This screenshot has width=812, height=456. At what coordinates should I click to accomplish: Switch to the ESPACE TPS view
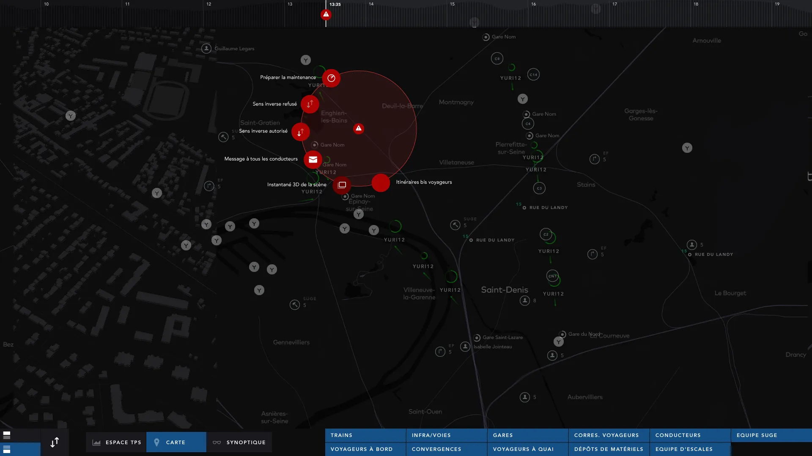point(116,442)
